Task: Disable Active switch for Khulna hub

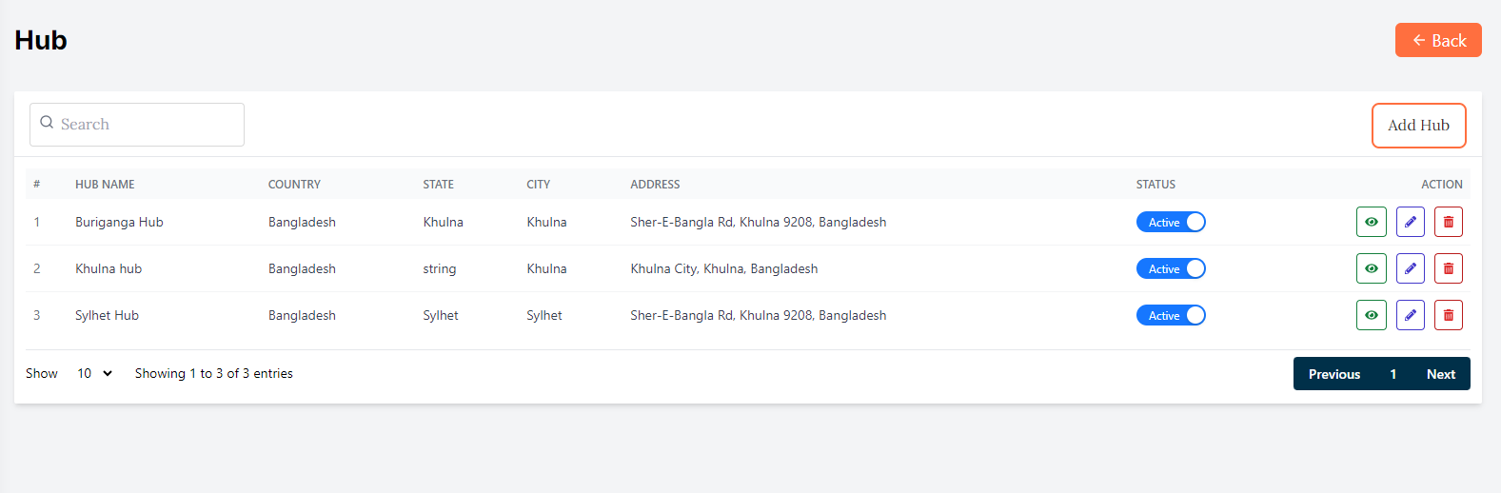Action: [1171, 268]
